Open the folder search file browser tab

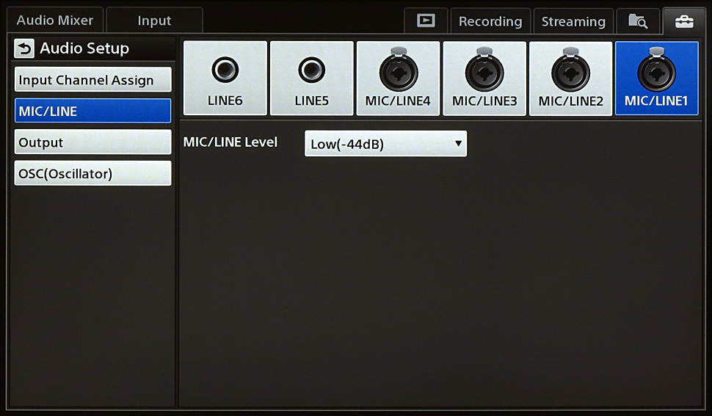pyautogui.click(x=638, y=21)
